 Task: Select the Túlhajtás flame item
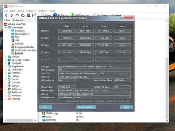click(17, 44)
